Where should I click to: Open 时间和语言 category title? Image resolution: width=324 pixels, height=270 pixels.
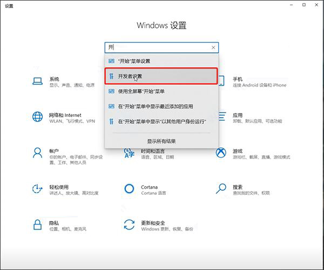(x=153, y=151)
